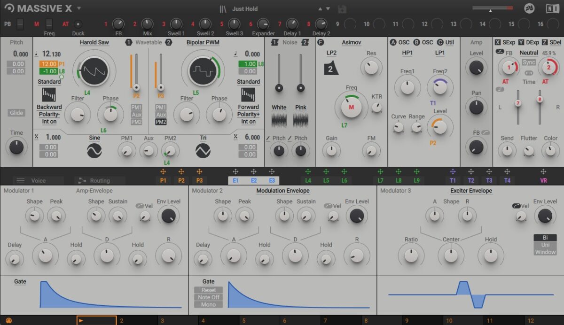Viewport: 564px width, 325px height.
Task: Open the Backward wavetable direction menu
Action: coord(49,108)
